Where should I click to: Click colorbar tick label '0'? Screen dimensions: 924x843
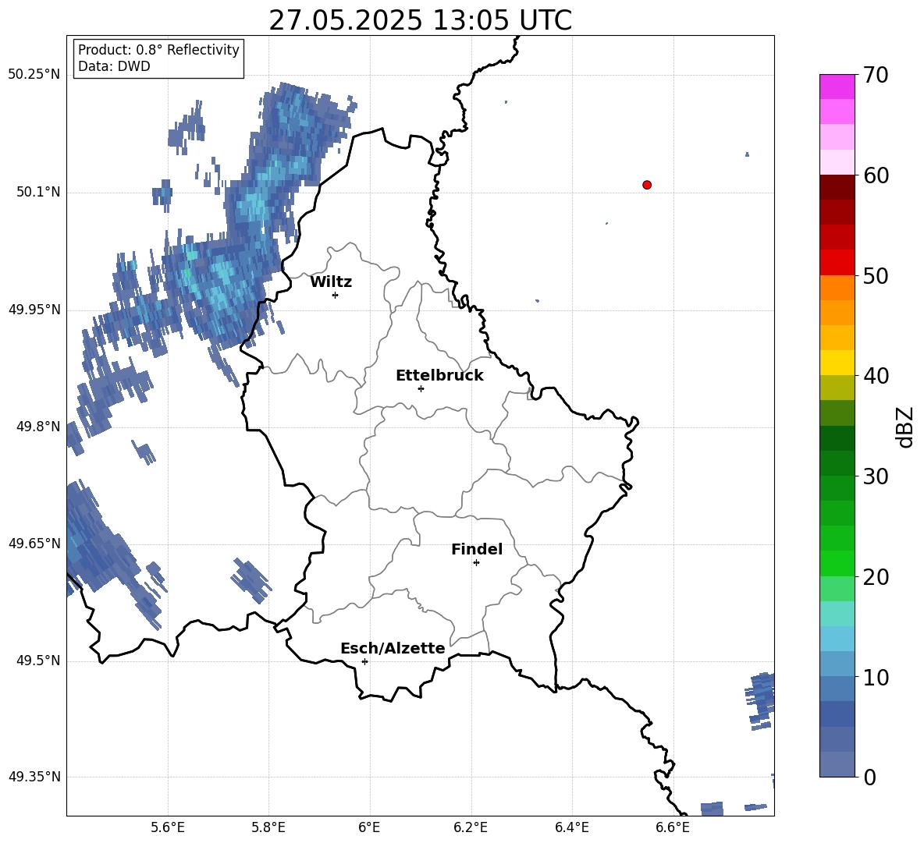tap(870, 777)
